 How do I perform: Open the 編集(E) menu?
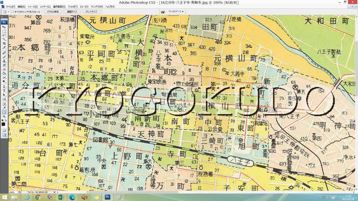coord(21,7)
